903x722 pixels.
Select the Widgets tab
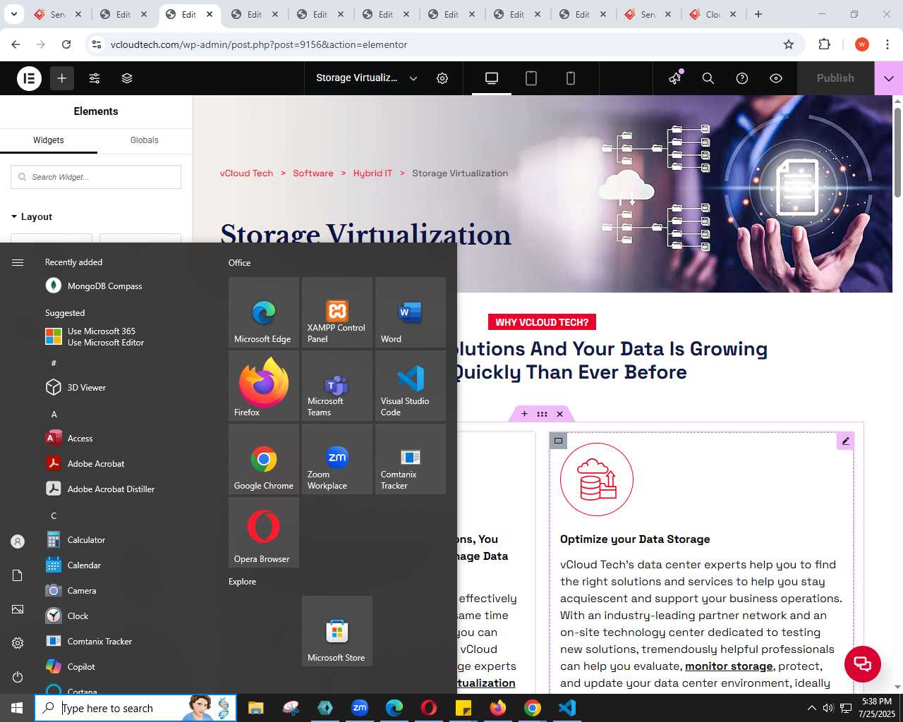(49, 140)
